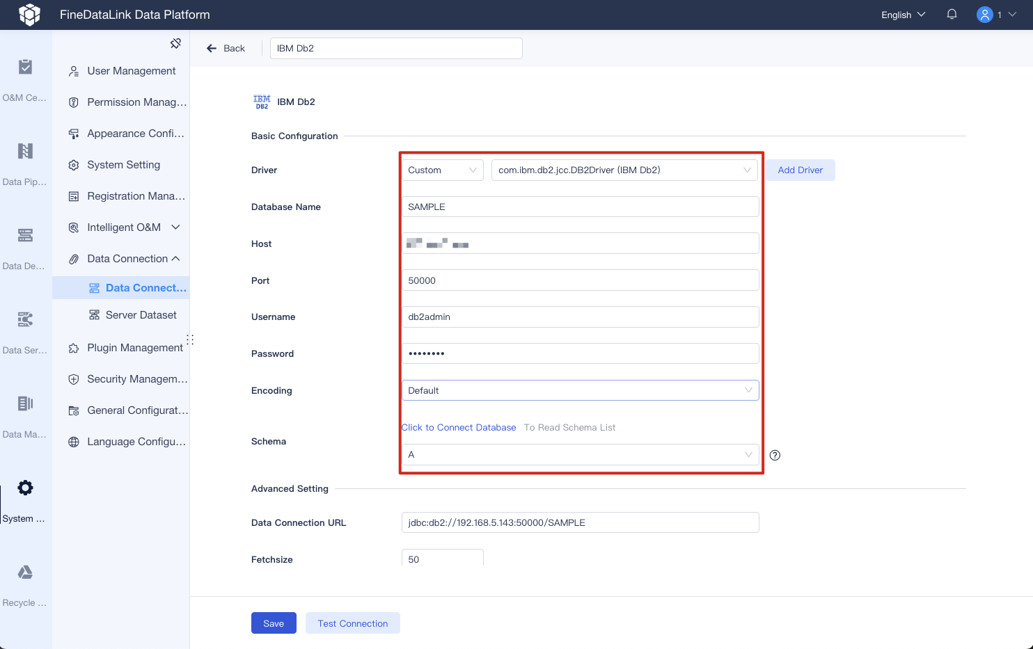Open Data Pipeline sidebar icon
The image size is (1033, 649).
point(25,151)
